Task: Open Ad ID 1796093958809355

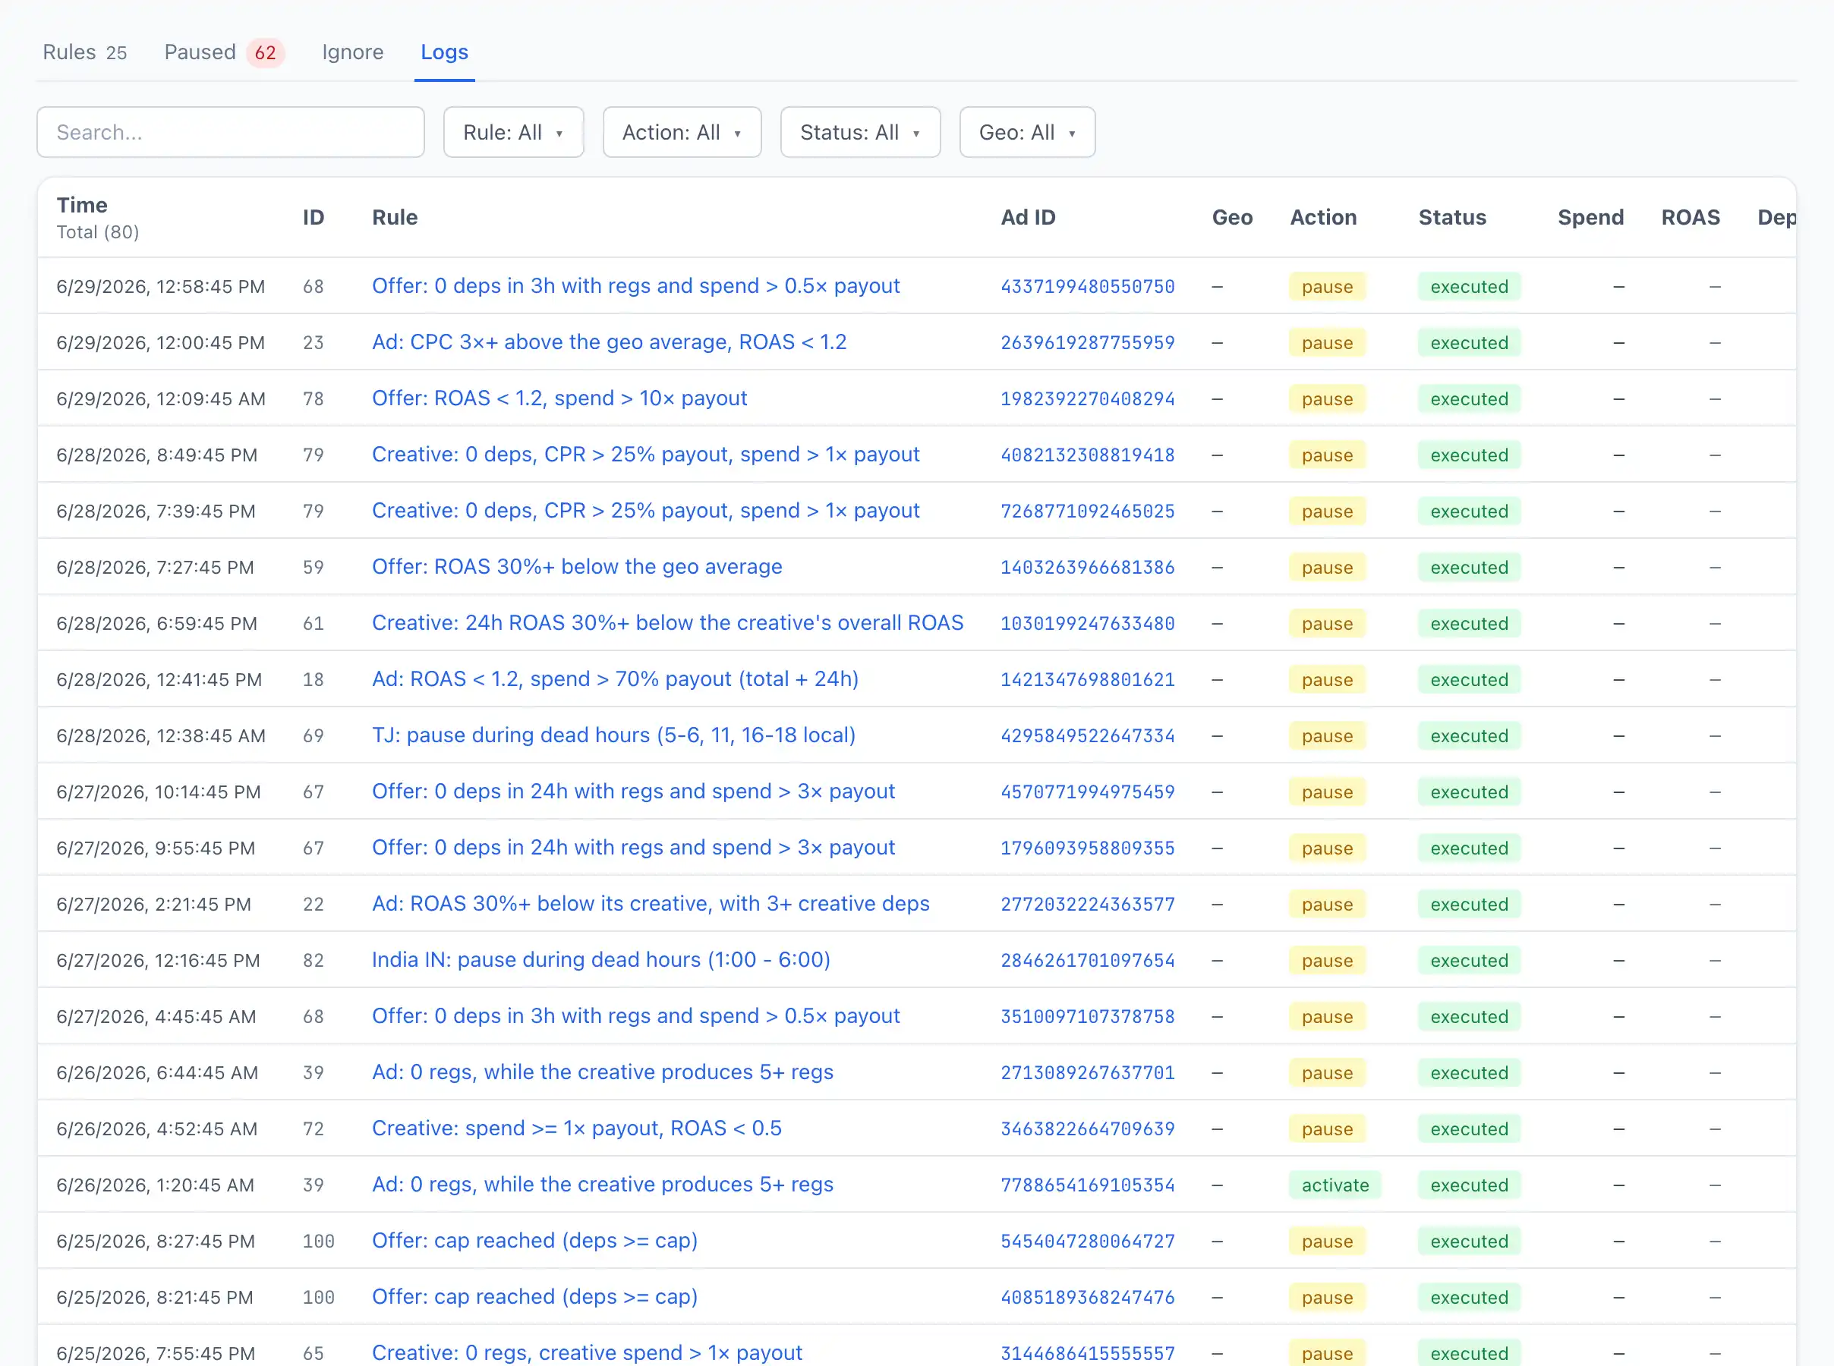Action: [1087, 849]
